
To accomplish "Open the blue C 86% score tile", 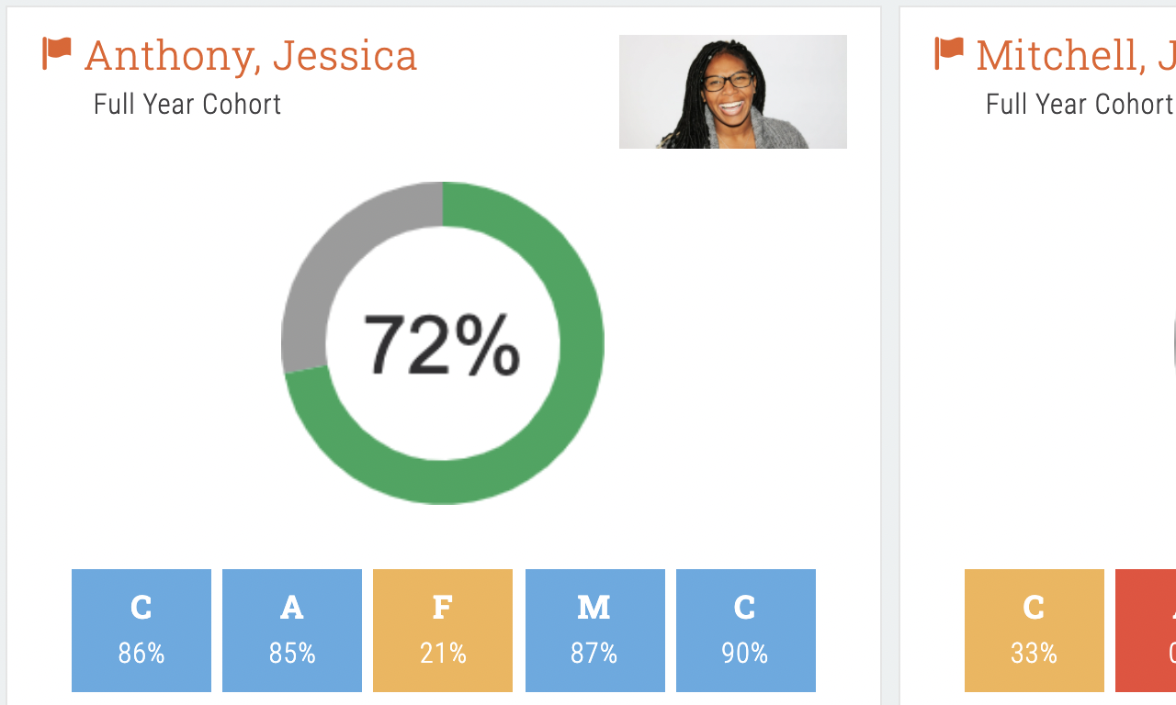I will click(x=141, y=631).
